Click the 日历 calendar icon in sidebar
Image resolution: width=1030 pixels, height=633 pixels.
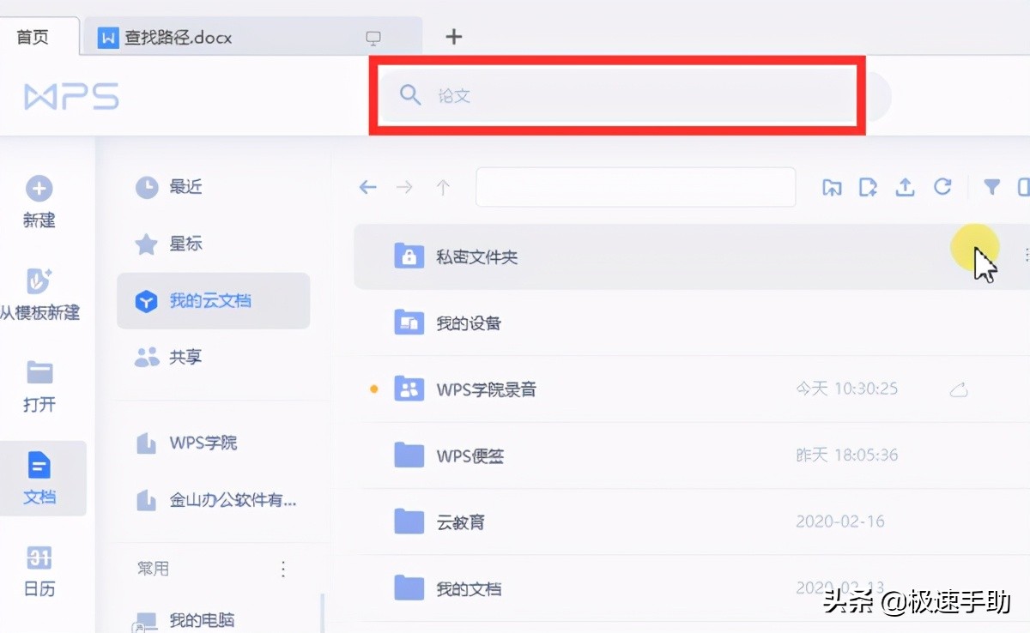tap(38, 559)
